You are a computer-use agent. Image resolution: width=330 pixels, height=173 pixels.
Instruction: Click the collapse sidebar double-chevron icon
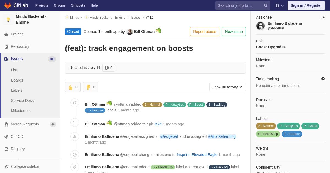click(7, 167)
